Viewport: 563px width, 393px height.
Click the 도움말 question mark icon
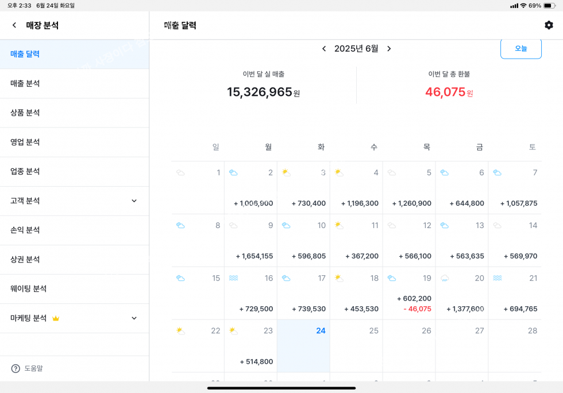(x=16, y=368)
